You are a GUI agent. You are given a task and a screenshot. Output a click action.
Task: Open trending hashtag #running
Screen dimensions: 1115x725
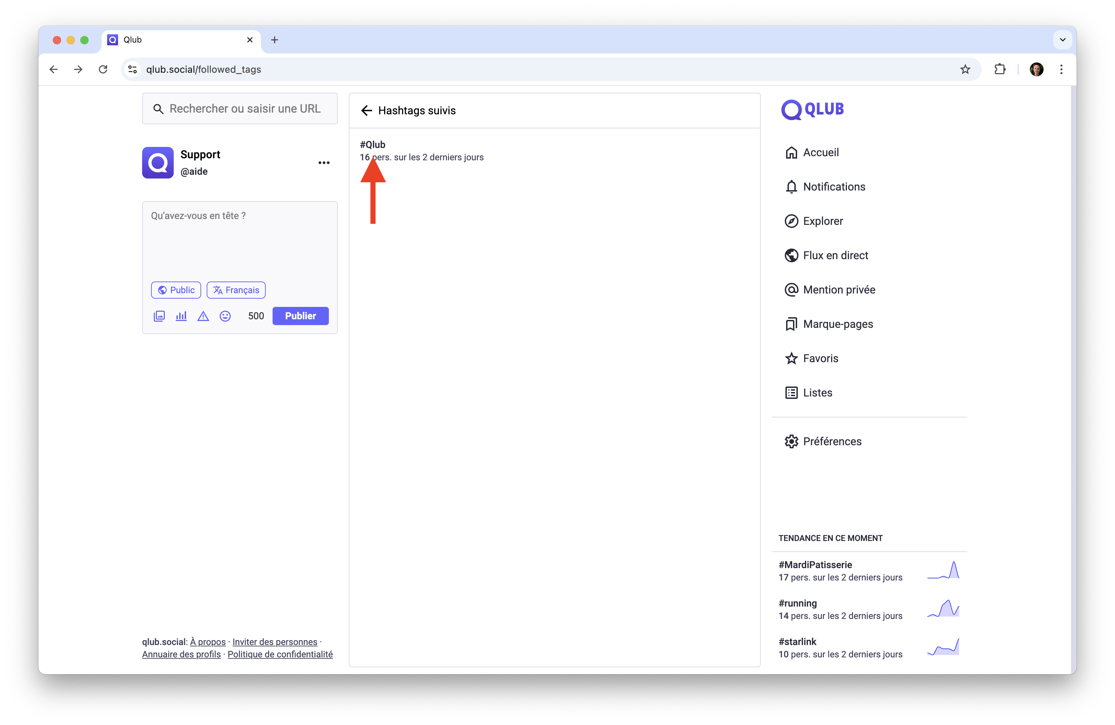[x=797, y=603]
